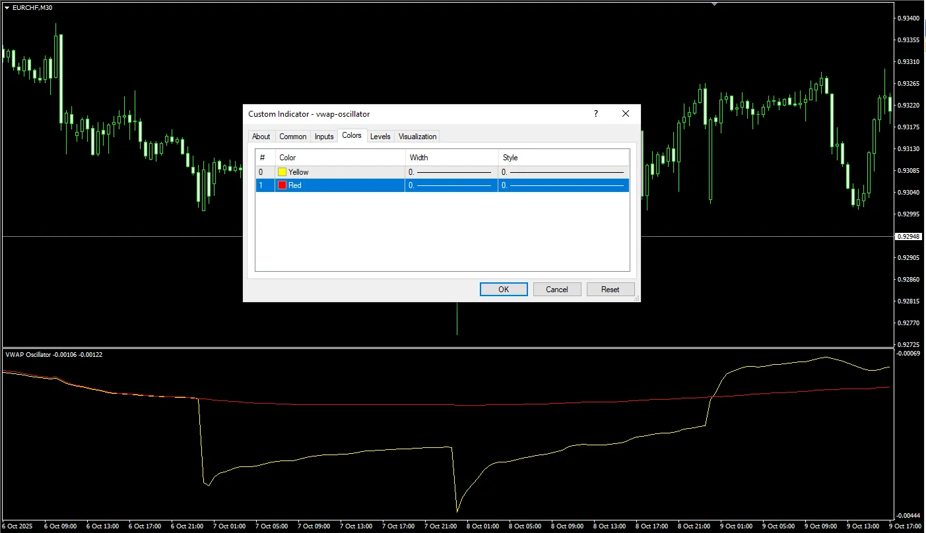Open the width dropdown for the Yellow line
The width and height of the screenshot is (926, 533).
[x=451, y=172]
